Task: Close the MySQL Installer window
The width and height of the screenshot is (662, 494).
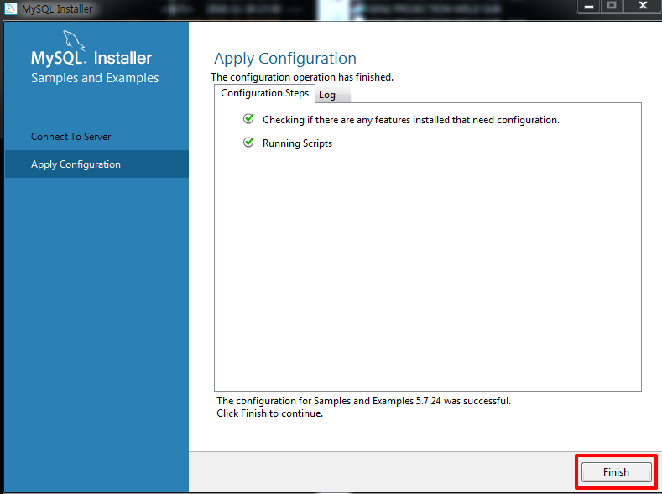Action: [643, 6]
